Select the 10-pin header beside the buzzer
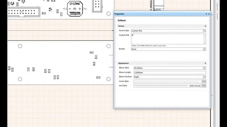 (97, 6)
